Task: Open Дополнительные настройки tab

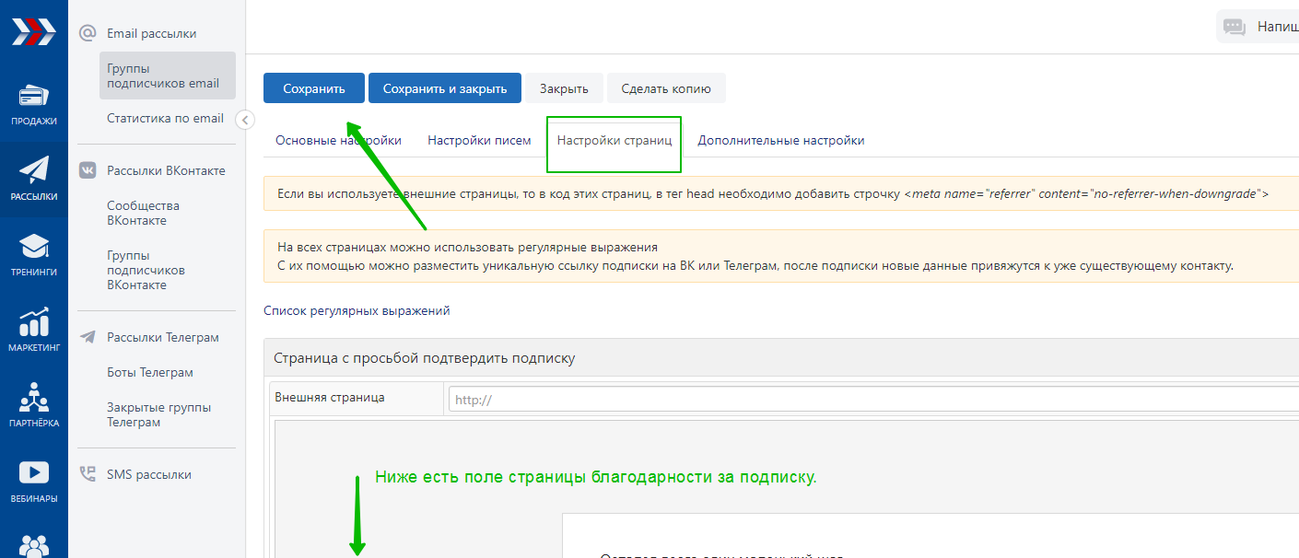Action: 780,141
